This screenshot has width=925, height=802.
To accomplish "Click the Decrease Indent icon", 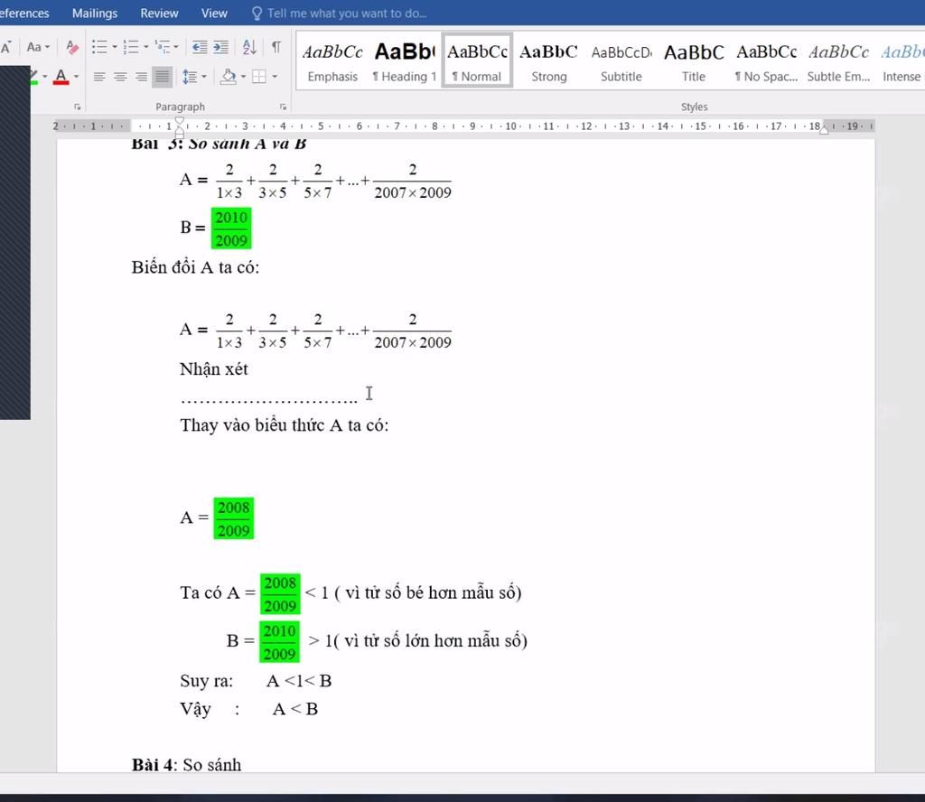I will pyautogui.click(x=200, y=47).
